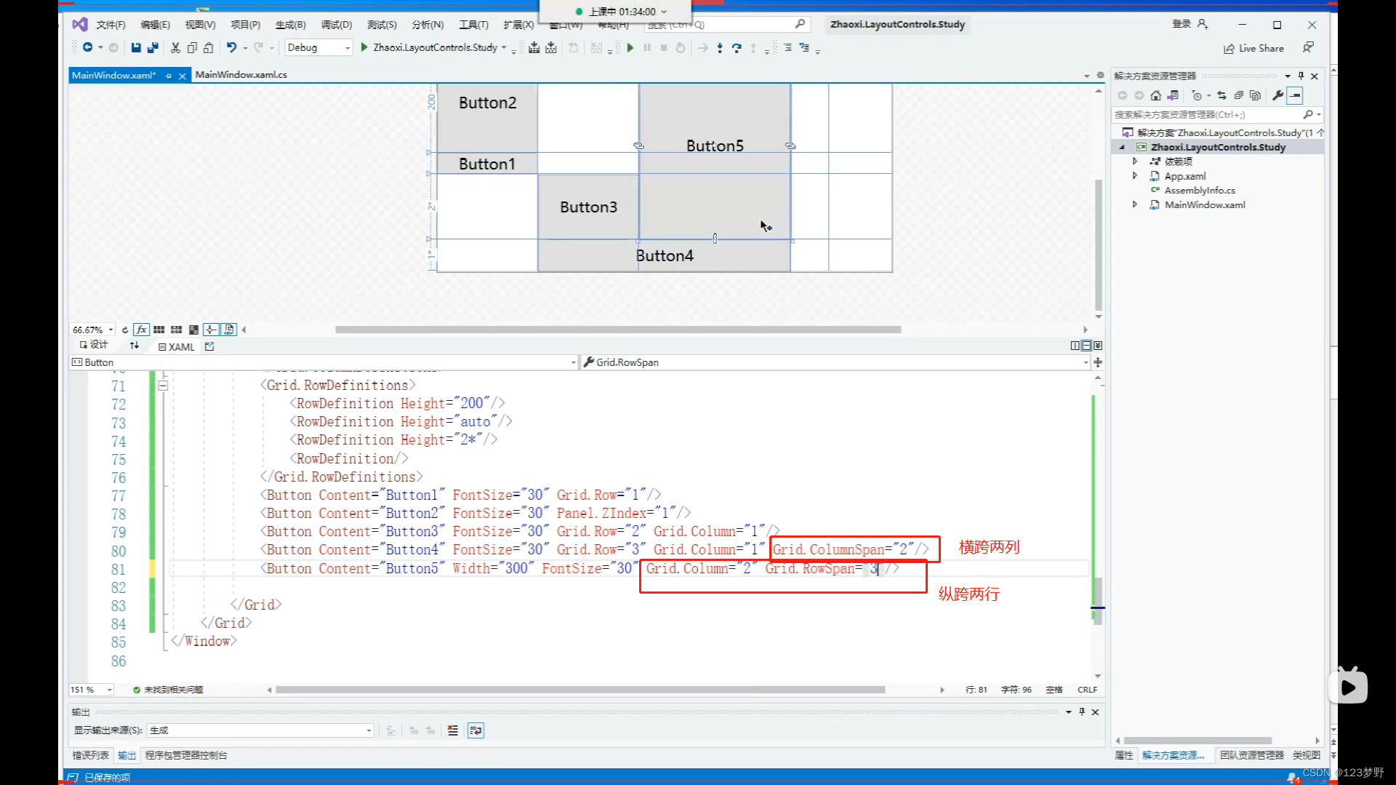Click the Step Over debug icon

[737, 48]
